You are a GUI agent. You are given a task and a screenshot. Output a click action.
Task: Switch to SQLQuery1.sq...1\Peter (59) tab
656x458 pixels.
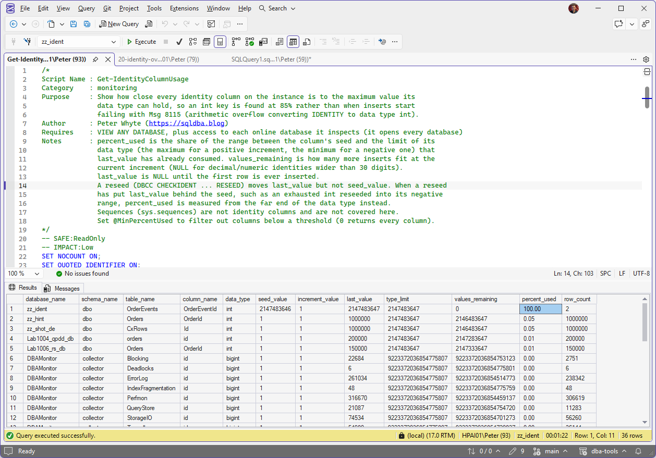pyautogui.click(x=271, y=59)
